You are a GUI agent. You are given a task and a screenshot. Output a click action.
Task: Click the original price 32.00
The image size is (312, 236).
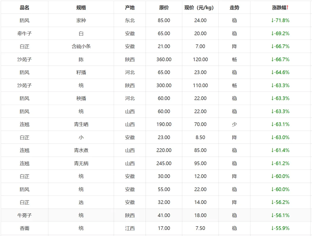coord(164,202)
